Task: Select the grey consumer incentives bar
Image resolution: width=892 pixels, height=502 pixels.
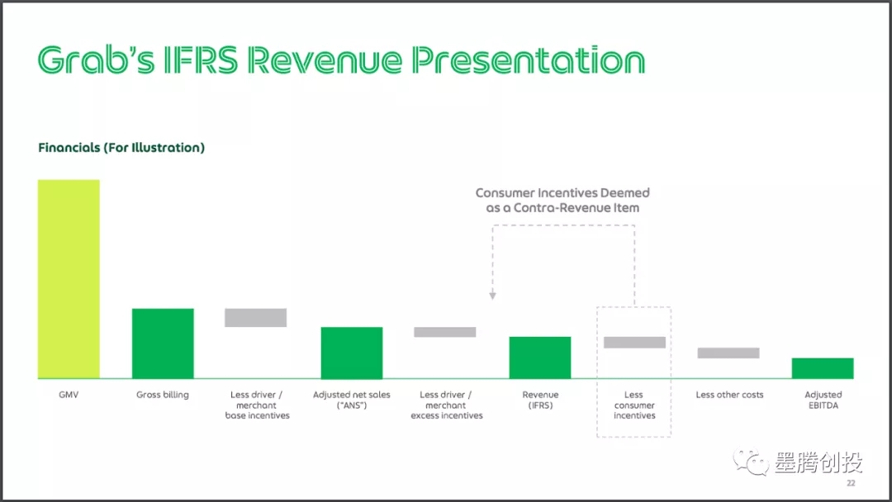Action: tap(634, 343)
